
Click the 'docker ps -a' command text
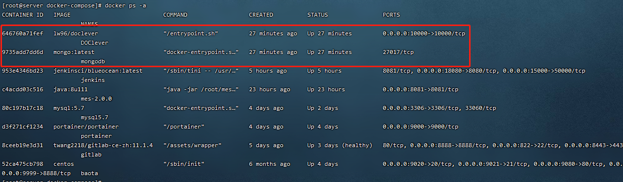pyautogui.click(x=125, y=5)
